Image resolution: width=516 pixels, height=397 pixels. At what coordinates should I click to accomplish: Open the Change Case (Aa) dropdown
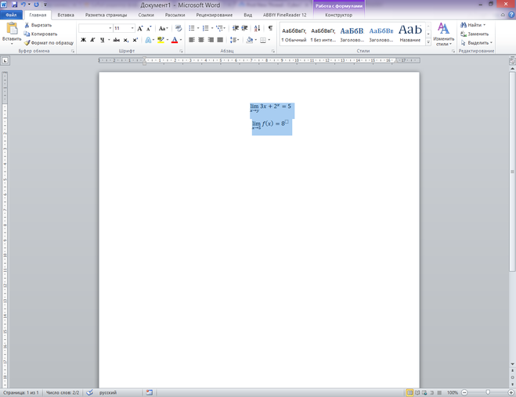click(x=163, y=28)
